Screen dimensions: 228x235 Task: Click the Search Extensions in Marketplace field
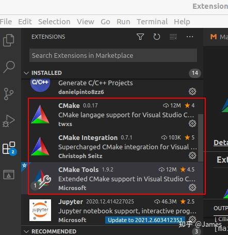coord(113,55)
